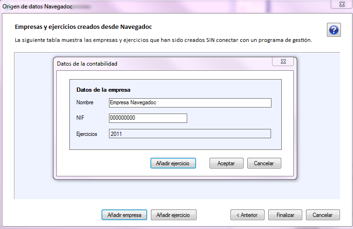Click the Nombre label
Screen dimensions: 353x229
pos(85,102)
